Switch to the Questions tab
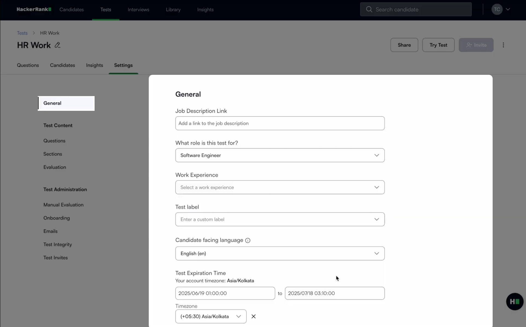Image resolution: width=526 pixels, height=327 pixels. tap(28, 65)
